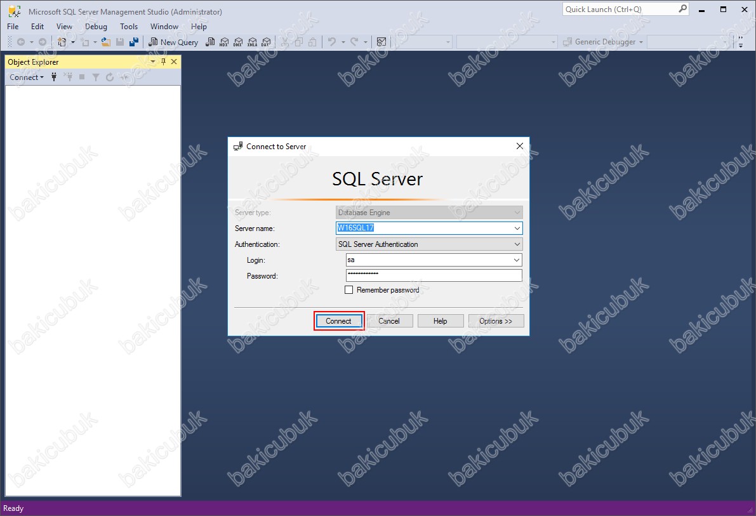Open a new MDX query
The width and height of the screenshot is (756, 516).
coord(224,42)
